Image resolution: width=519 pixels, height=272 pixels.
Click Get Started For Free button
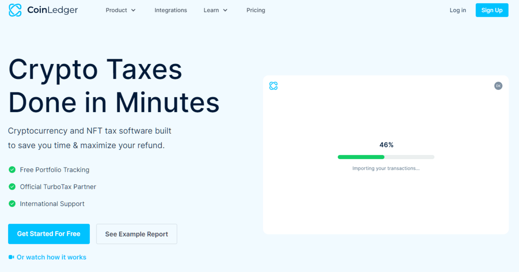click(x=49, y=234)
